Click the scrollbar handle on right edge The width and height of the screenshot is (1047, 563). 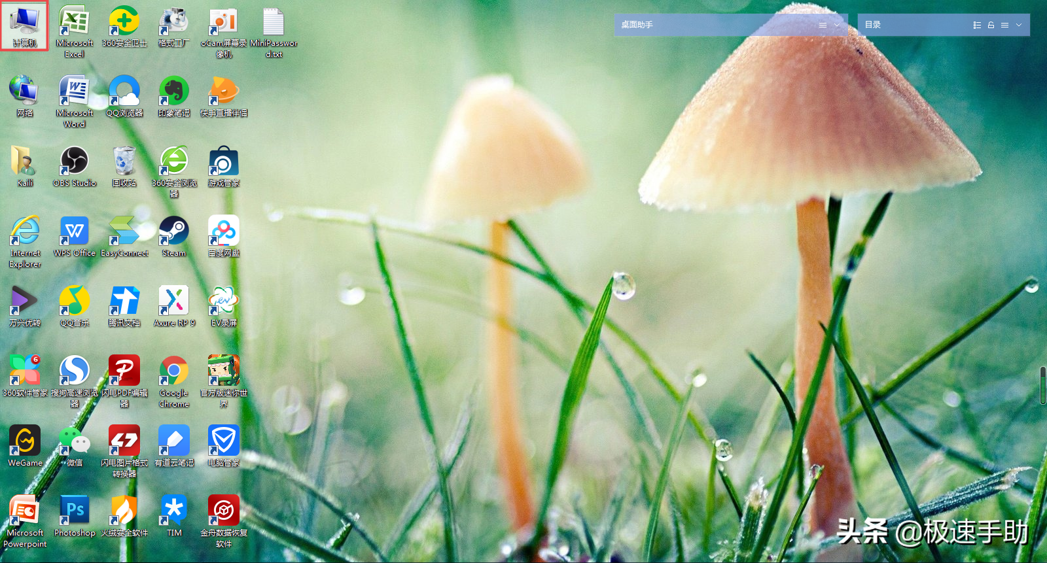(x=1043, y=386)
